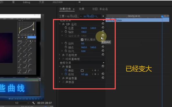This screenshot has height=107, width=172.
Task: Collapse the 运动 effect group
Action: coord(60,24)
